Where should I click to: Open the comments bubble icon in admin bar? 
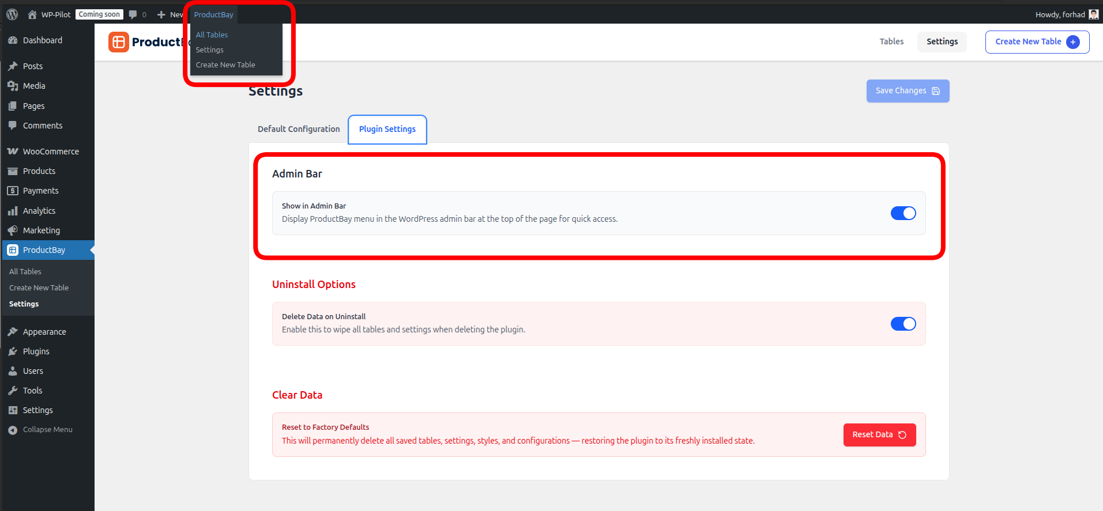133,14
